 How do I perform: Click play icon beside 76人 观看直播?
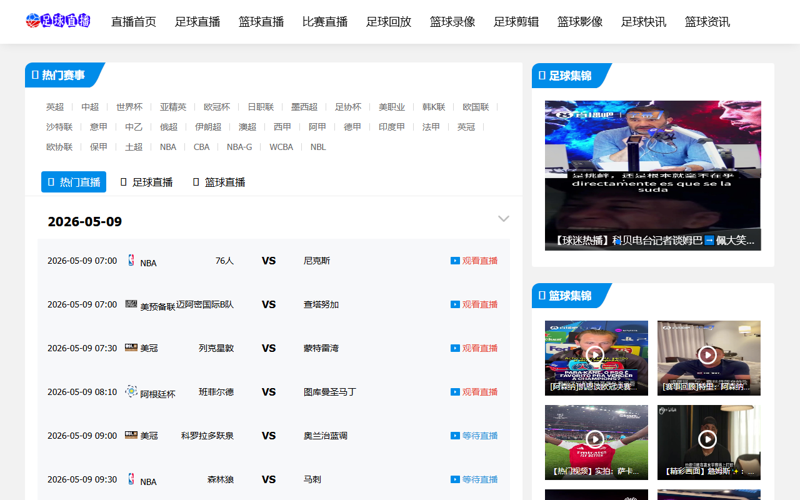[455, 261]
